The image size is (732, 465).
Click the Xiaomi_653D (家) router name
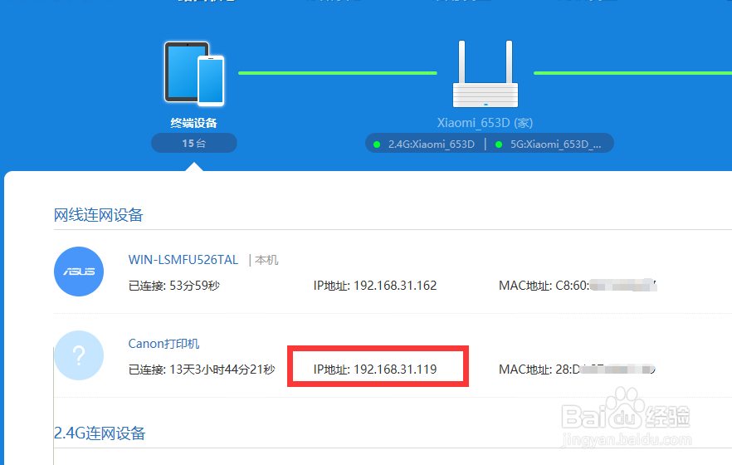(x=485, y=123)
